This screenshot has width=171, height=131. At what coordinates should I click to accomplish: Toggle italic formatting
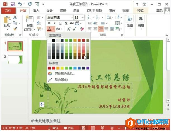point(55,23)
